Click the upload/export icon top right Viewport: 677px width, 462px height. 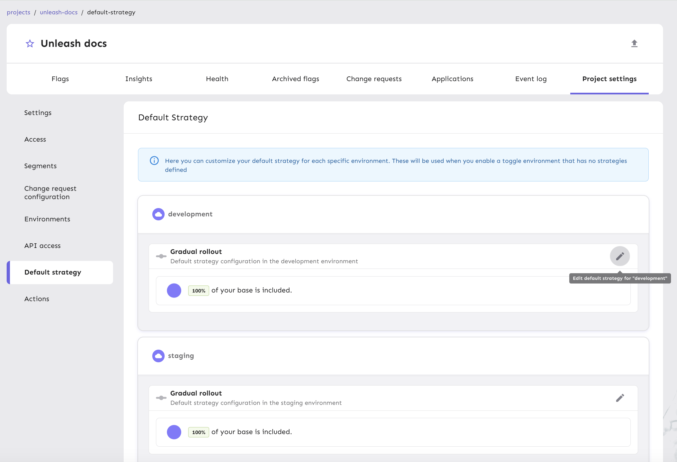[634, 43]
